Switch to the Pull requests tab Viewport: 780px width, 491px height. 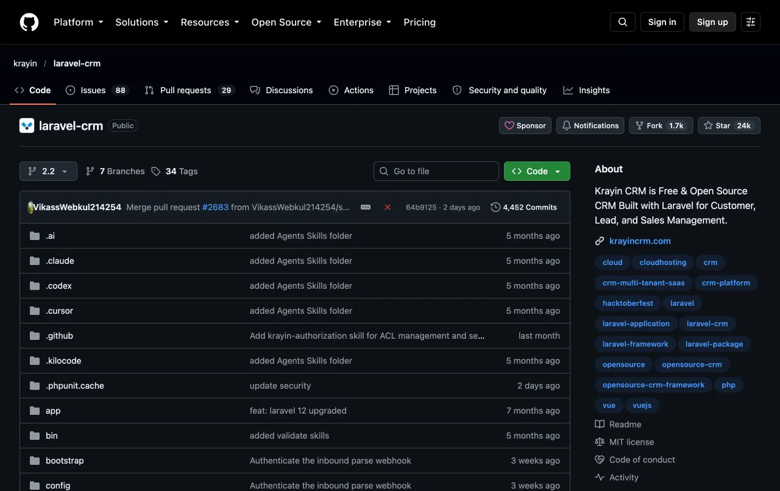190,90
